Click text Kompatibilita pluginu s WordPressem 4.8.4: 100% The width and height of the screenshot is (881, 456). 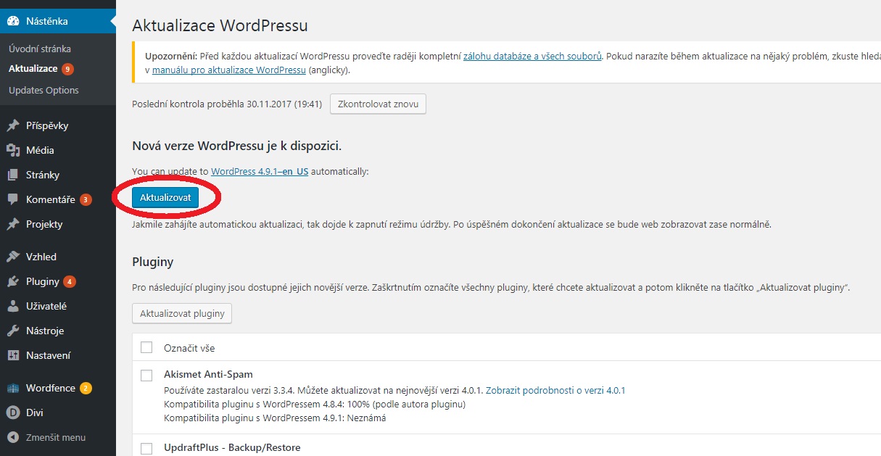315,404
